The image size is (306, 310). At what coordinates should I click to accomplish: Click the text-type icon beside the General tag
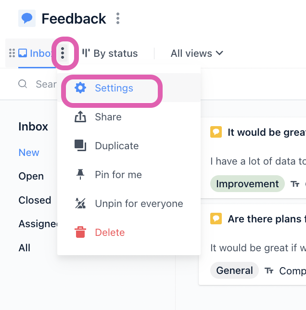pyautogui.click(x=269, y=271)
